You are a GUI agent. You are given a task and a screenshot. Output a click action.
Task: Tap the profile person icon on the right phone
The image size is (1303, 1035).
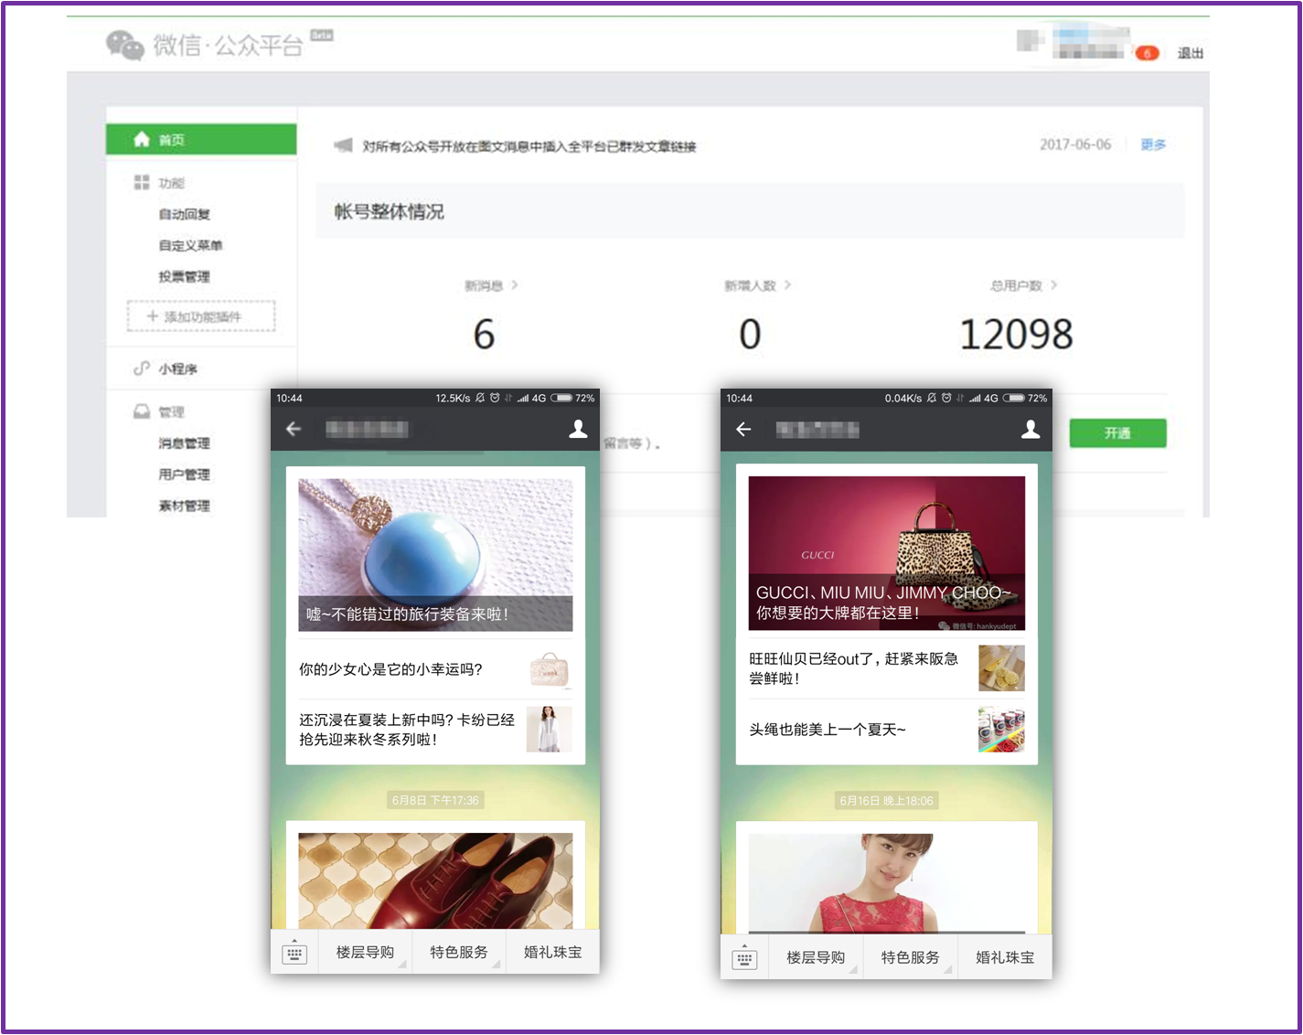click(x=1031, y=429)
